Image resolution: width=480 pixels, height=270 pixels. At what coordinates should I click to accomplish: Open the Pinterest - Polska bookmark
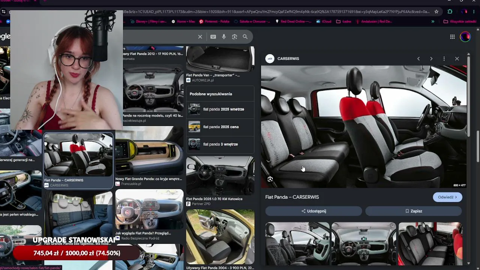214,22
